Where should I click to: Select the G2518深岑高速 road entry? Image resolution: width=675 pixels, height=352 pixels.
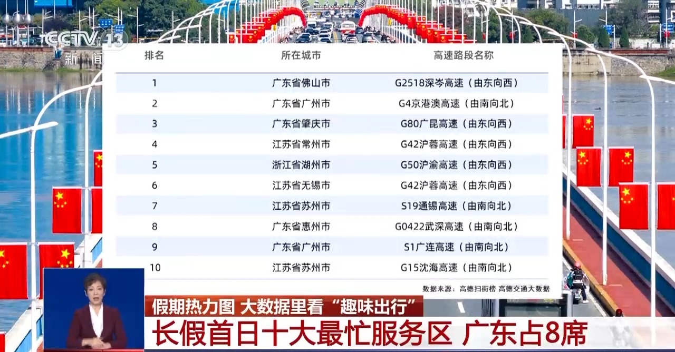457,83
